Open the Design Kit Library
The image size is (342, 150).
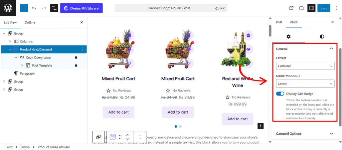[81, 8]
